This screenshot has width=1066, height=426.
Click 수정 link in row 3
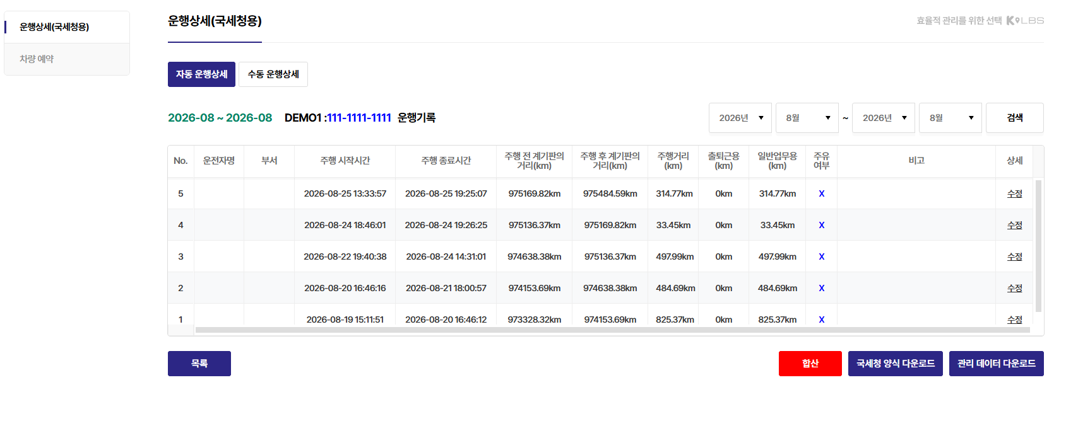tap(1015, 256)
